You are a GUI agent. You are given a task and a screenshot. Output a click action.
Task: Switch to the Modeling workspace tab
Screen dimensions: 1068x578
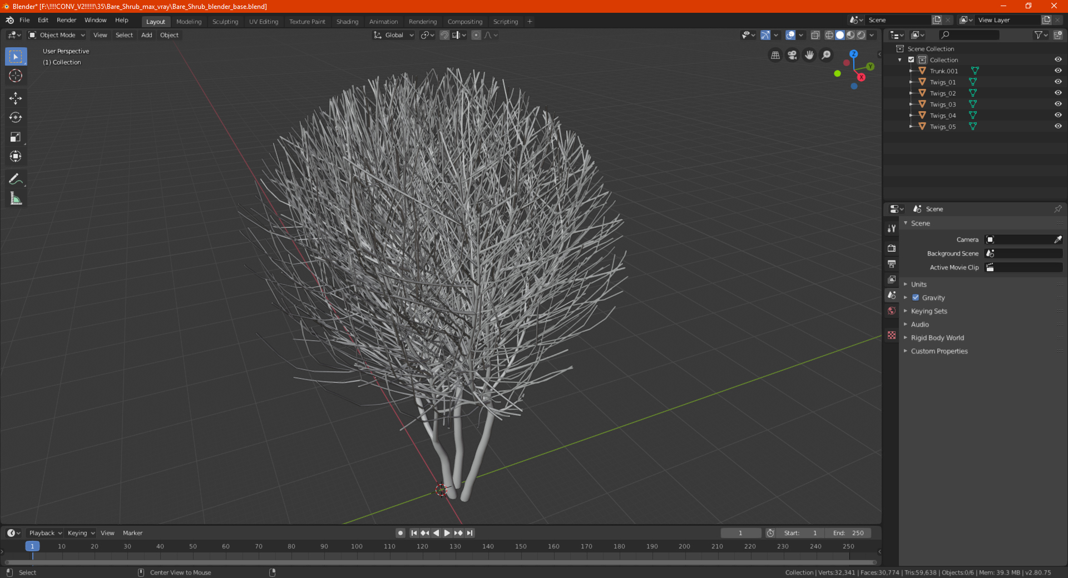point(189,22)
